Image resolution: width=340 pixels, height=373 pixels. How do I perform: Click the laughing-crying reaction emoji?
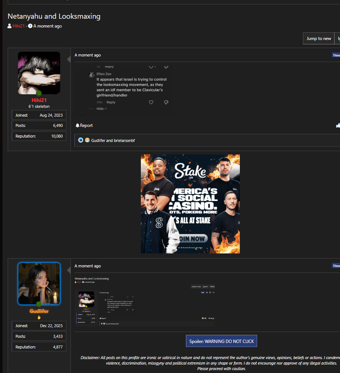click(87, 140)
